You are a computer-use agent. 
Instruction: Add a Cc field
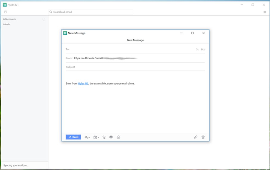coord(197,49)
